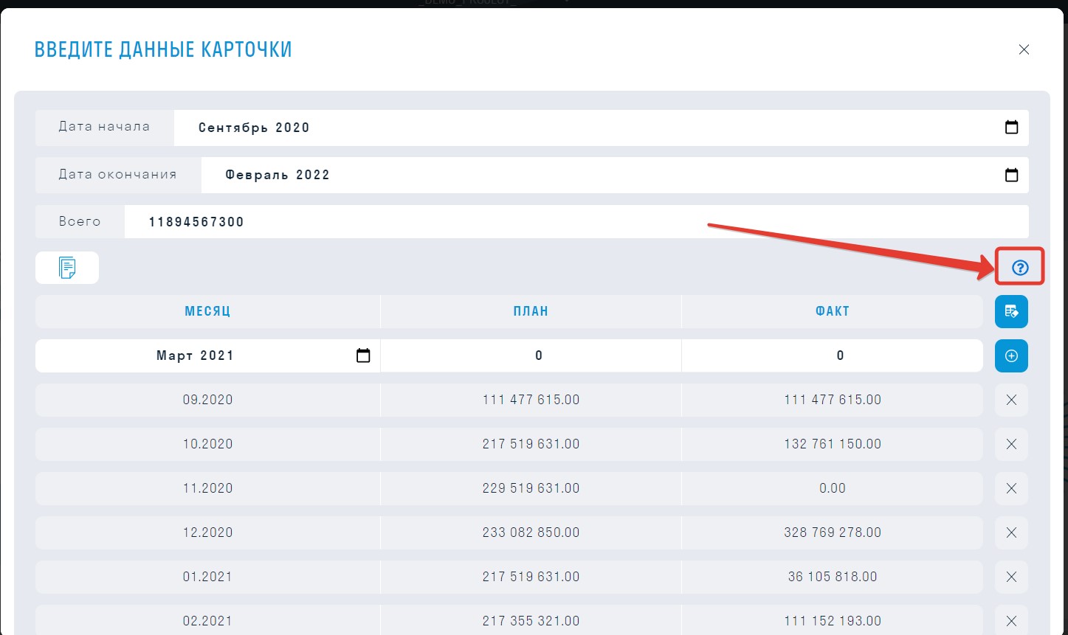Click fact value 0.00 for 11.2020

point(833,488)
